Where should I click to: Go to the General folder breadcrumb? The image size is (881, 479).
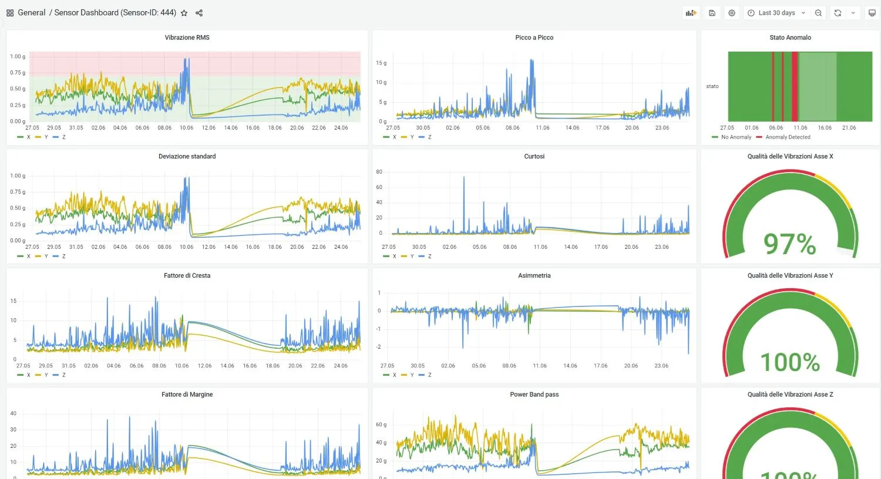(32, 13)
